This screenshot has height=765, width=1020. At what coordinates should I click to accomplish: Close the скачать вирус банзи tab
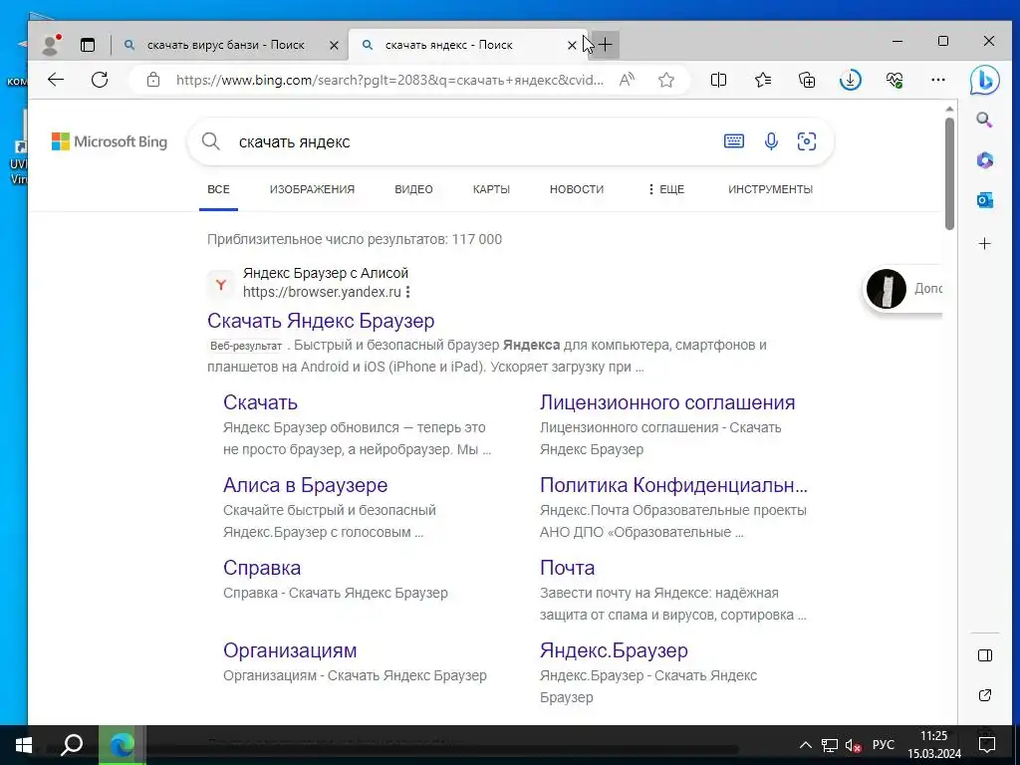pyautogui.click(x=334, y=45)
